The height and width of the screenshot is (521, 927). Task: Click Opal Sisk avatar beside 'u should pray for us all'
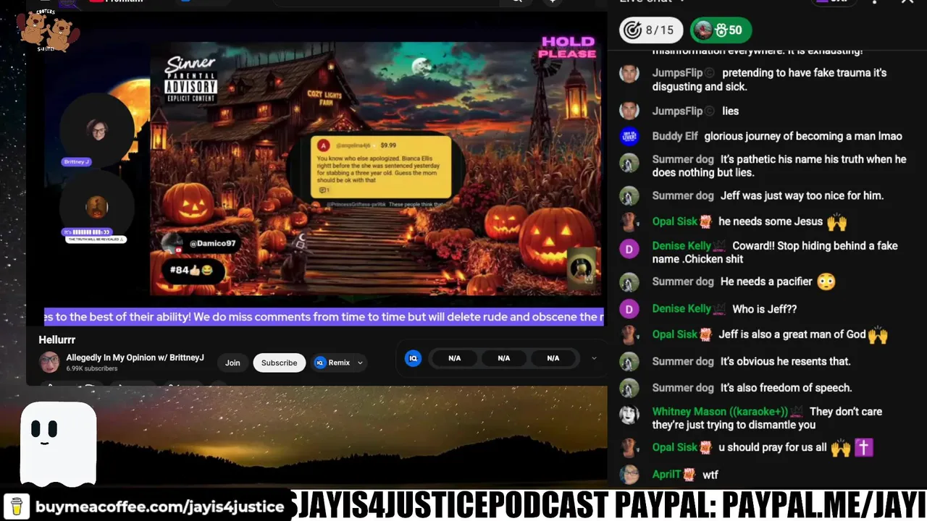[629, 447]
